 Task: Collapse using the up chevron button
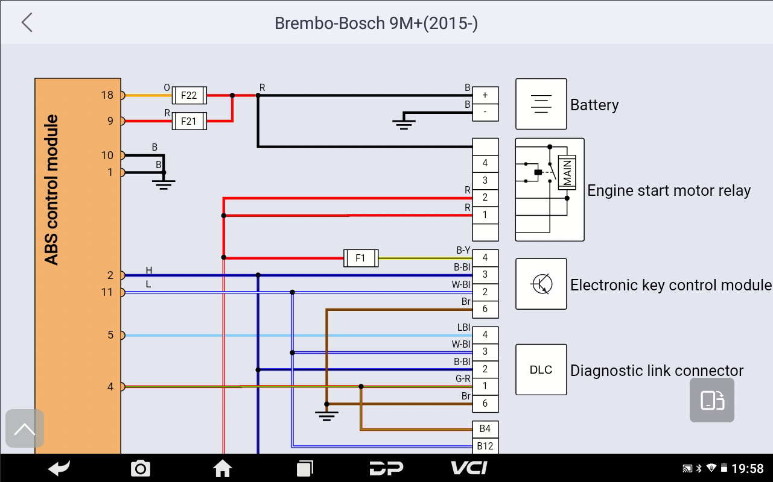(25, 428)
